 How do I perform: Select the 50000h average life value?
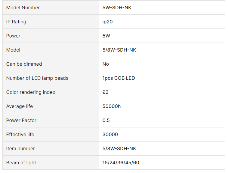click(x=112, y=106)
